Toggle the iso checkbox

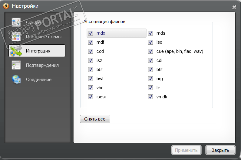click(150, 42)
